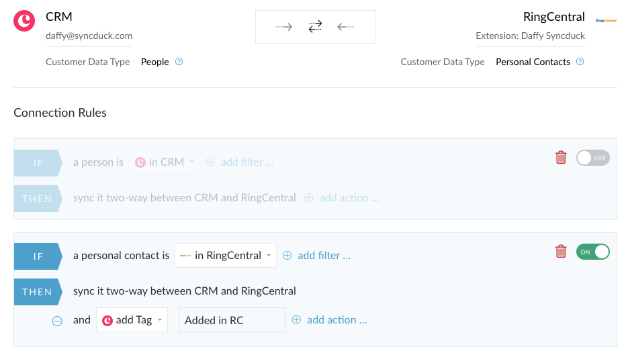Select one-way sync arrow toward CRM

pyautogui.click(x=346, y=27)
